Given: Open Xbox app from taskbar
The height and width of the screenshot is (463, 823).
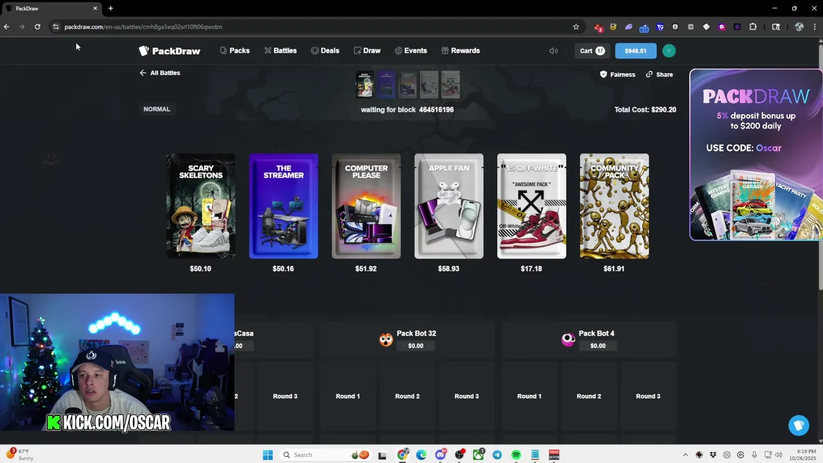Looking at the screenshot, I should [478, 455].
